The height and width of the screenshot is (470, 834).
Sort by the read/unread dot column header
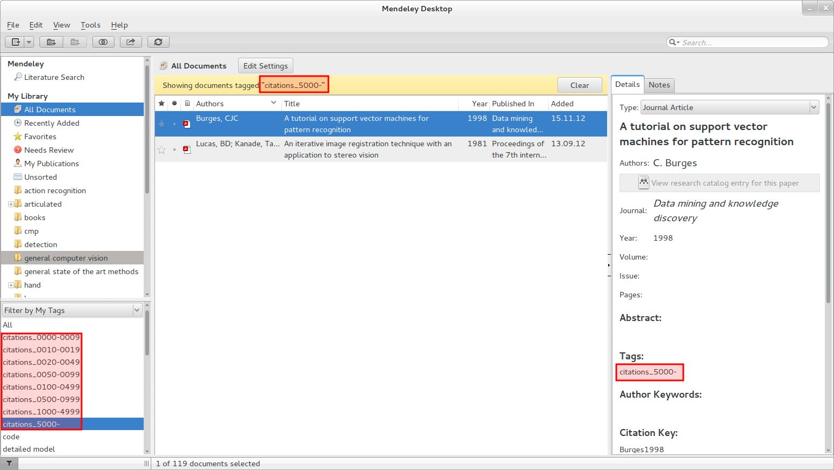pyautogui.click(x=174, y=104)
